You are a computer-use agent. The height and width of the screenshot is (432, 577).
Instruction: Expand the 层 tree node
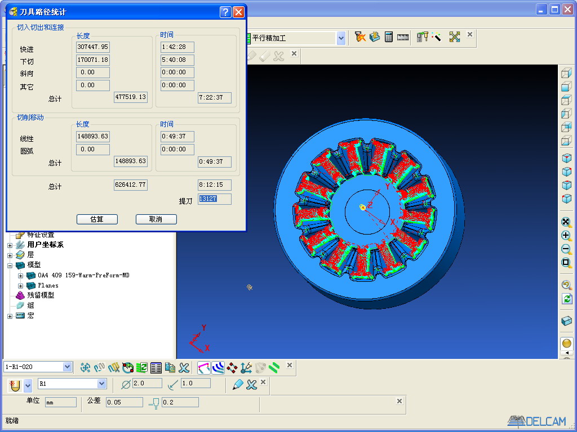point(10,255)
